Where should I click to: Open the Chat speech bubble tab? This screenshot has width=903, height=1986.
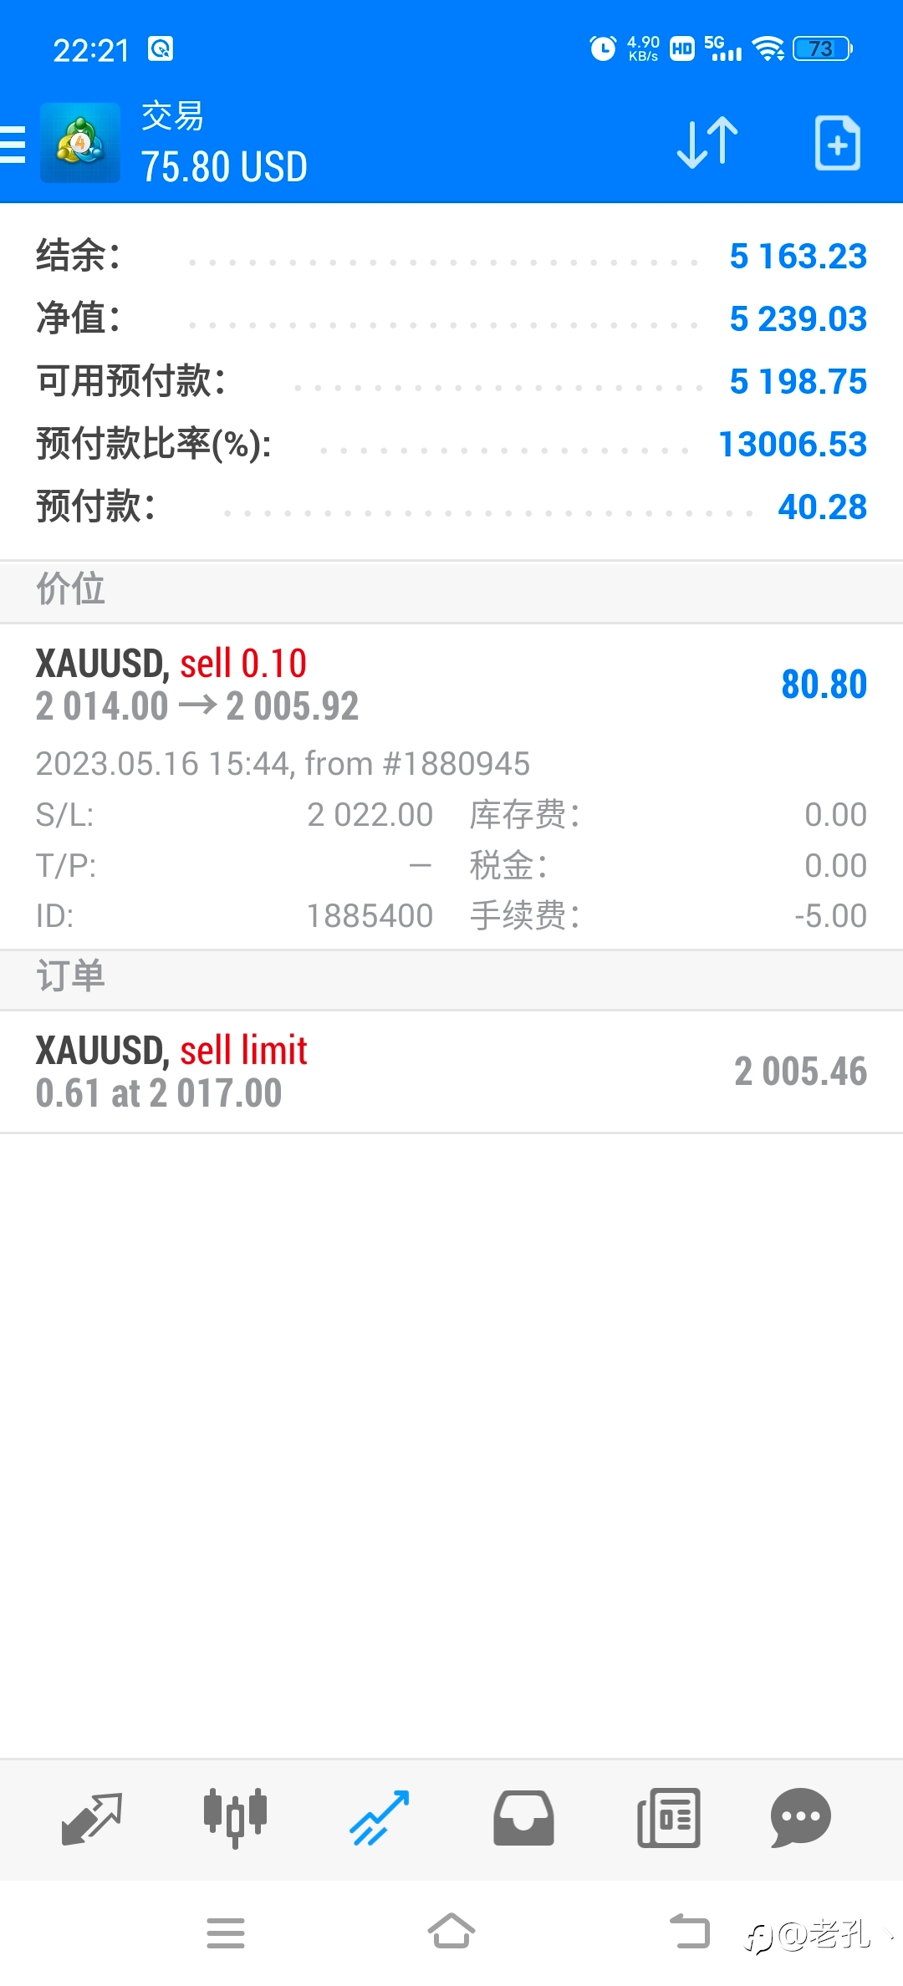pyautogui.click(x=800, y=1819)
